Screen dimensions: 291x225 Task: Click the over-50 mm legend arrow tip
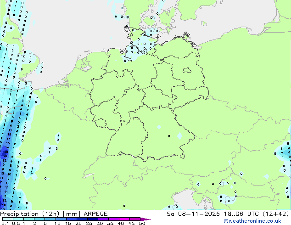tap(145, 219)
